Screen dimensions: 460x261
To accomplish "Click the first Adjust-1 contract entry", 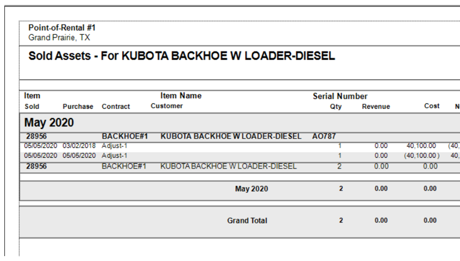I will tap(115, 146).
